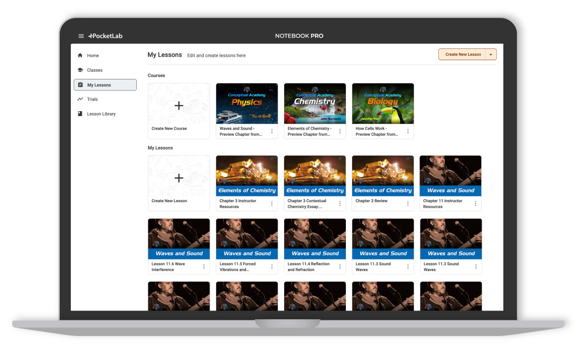Open the Chapter 11 Instructor Resources lesson thumbnail
Viewport: 578px width, 349px height.
pos(450,176)
